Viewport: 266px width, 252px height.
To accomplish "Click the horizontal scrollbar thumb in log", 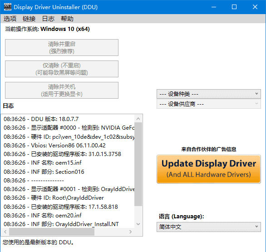I will (52, 232).
